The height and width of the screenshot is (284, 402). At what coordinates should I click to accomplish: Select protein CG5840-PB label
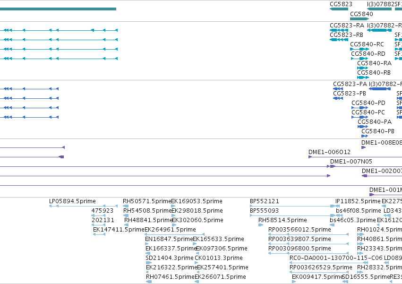coord(378,131)
